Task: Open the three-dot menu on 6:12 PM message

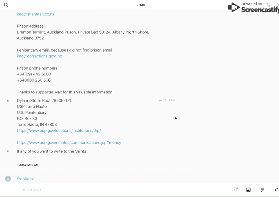Action: [x=161, y=100]
